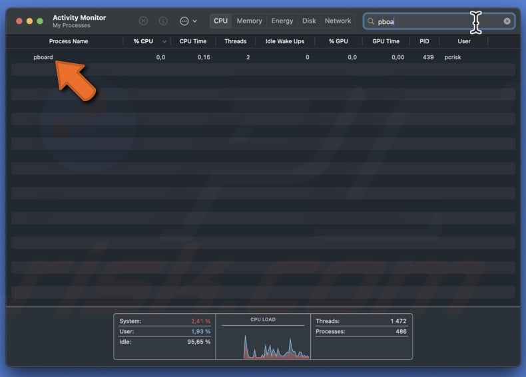The height and width of the screenshot is (377, 526).
Task: Click the Processes count 486
Action: (x=401, y=331)
